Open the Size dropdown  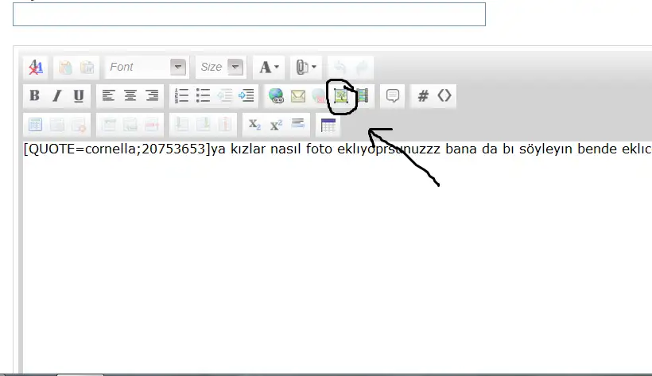[x=234, y=68]
